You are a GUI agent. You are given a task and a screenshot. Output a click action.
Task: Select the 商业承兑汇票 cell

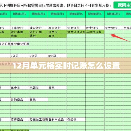coord(20,44)
